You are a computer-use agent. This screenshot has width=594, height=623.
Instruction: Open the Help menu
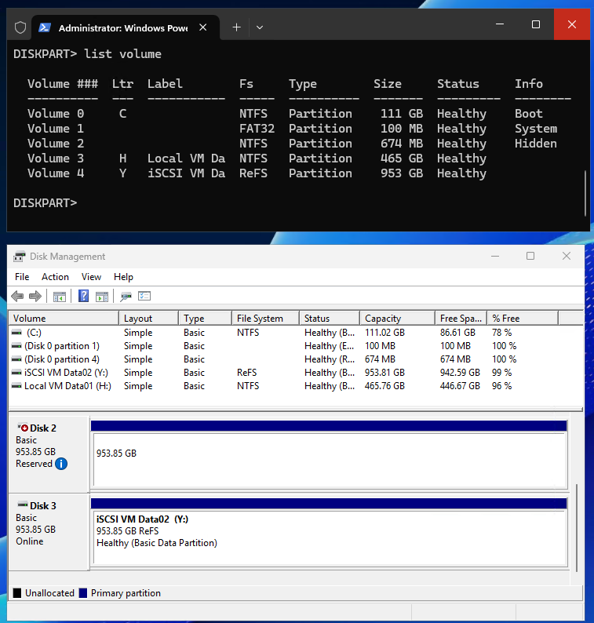click(x=123, y=277)
